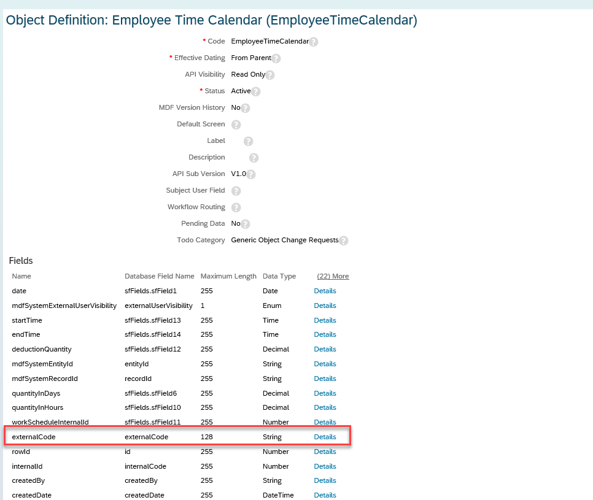The image size is (593, 500).
Task: Open Details for deductionQuantity
Action: [x=325, y=349]
